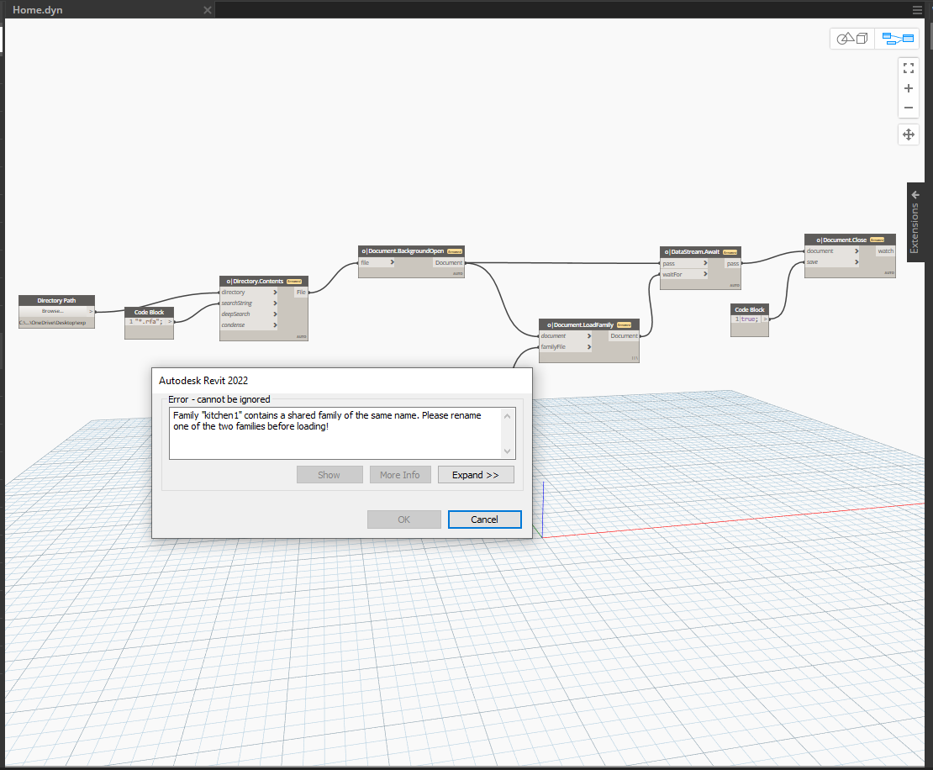Activate the pan tool icon
This screenshot has width=933, height=770.
pyautogui.click(x=908, y=134)
